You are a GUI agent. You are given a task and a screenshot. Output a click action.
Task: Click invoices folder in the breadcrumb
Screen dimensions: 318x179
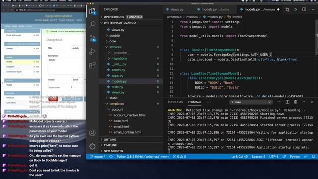(192, 17)
